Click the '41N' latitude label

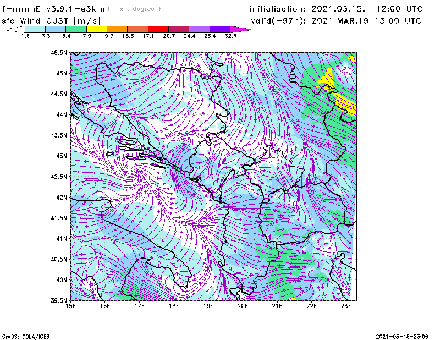tap(62, 239)
